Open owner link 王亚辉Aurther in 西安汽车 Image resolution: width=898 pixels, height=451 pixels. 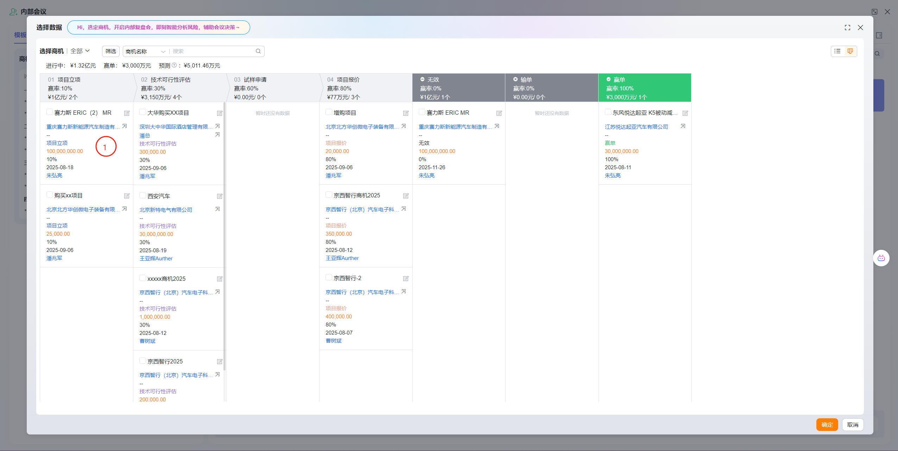point(156,259)
